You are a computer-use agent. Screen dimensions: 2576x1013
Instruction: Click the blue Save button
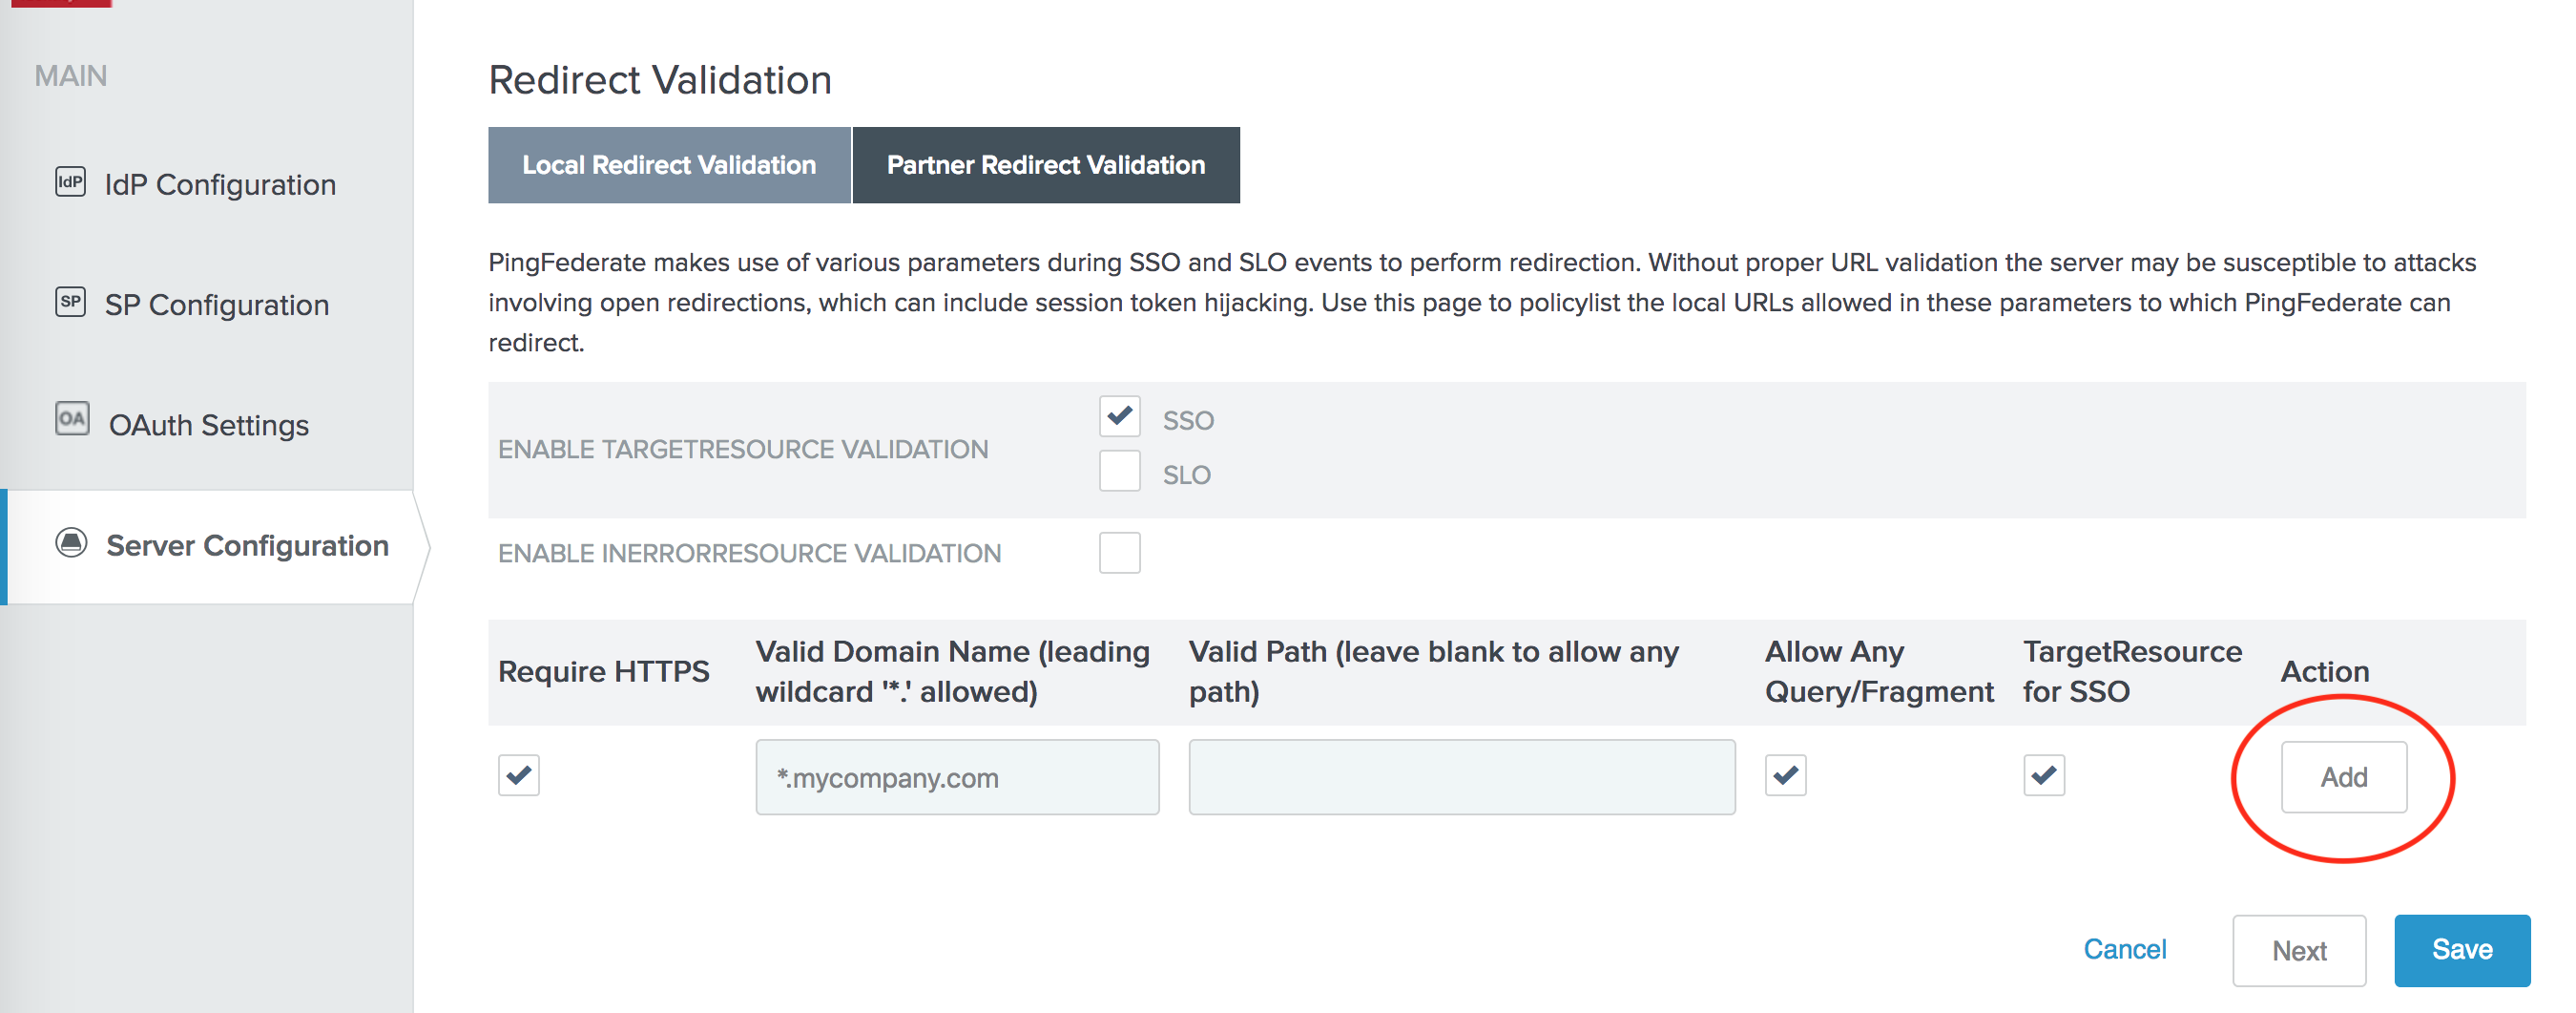pyautogui.click(x=2461, y=950)
